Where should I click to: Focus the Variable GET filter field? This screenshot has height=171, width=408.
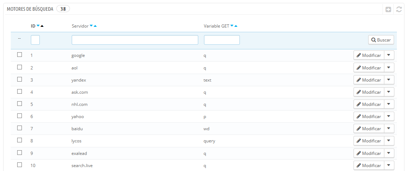(222, 40)
